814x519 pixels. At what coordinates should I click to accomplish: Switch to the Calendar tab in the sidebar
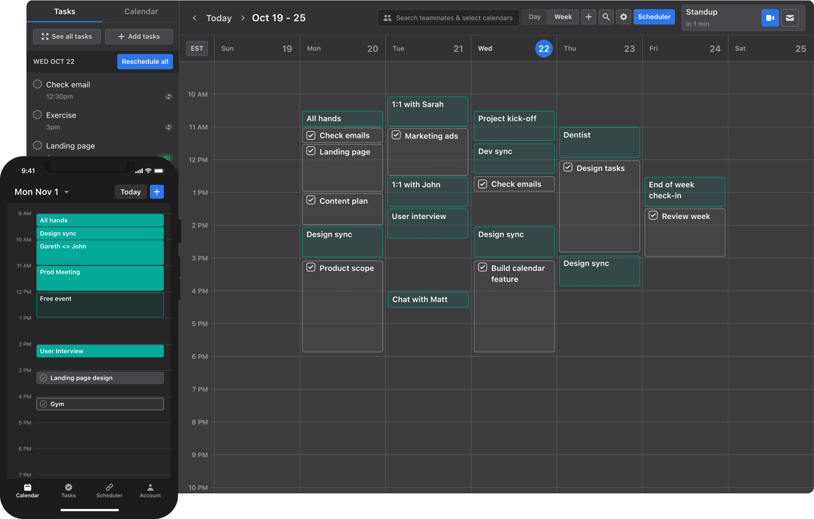click(x=141, y=12)
